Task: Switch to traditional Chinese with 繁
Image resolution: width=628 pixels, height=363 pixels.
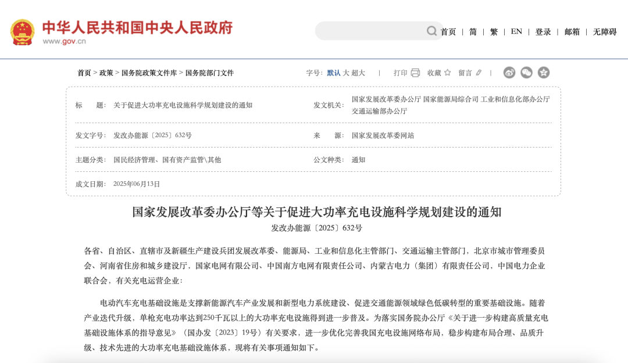Action: (493, 31)
